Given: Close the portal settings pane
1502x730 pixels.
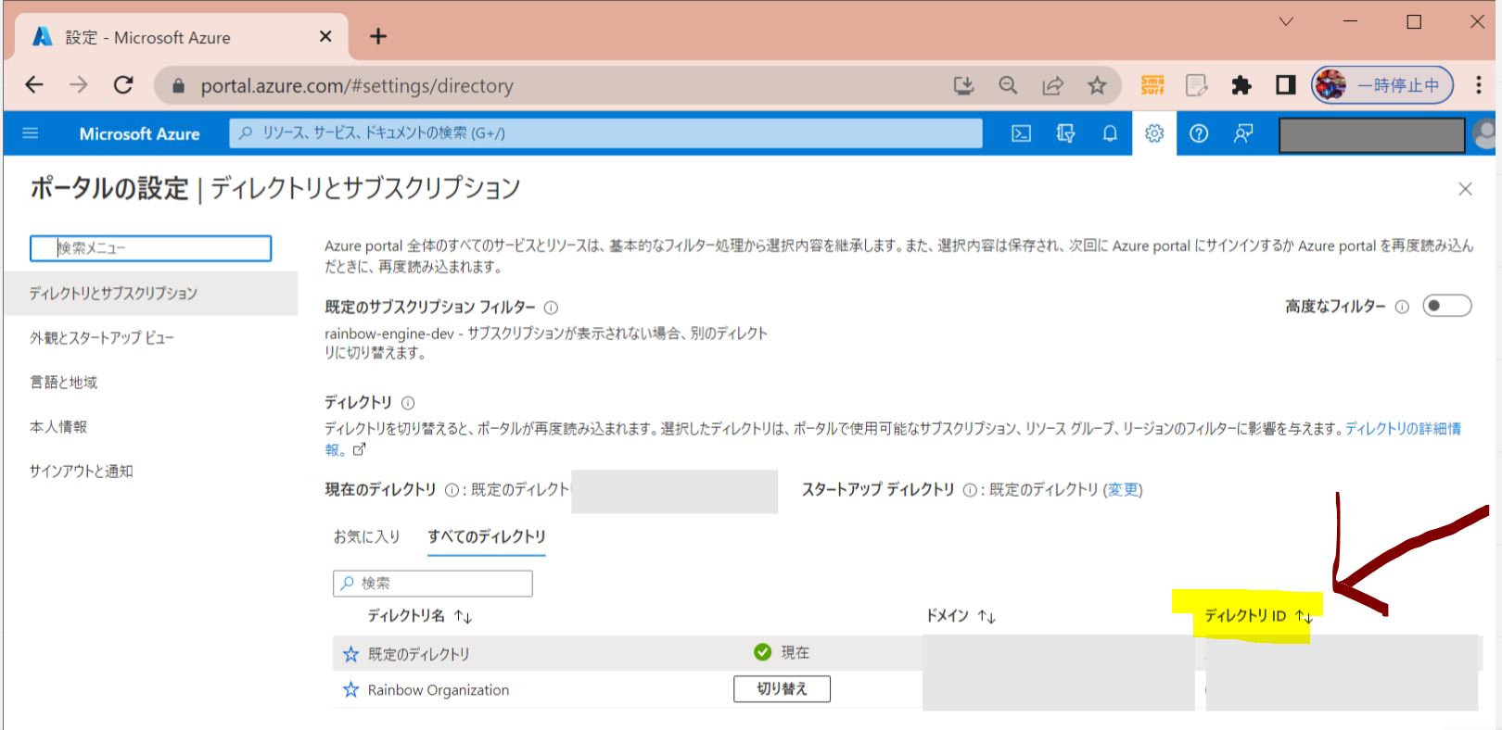Looking at the screenshot, I should (x=1465, y=189).
